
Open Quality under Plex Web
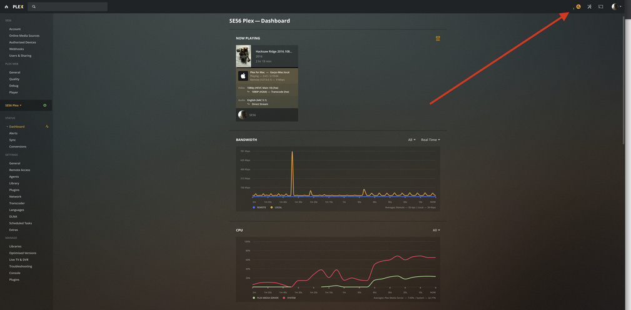(14, 79)
